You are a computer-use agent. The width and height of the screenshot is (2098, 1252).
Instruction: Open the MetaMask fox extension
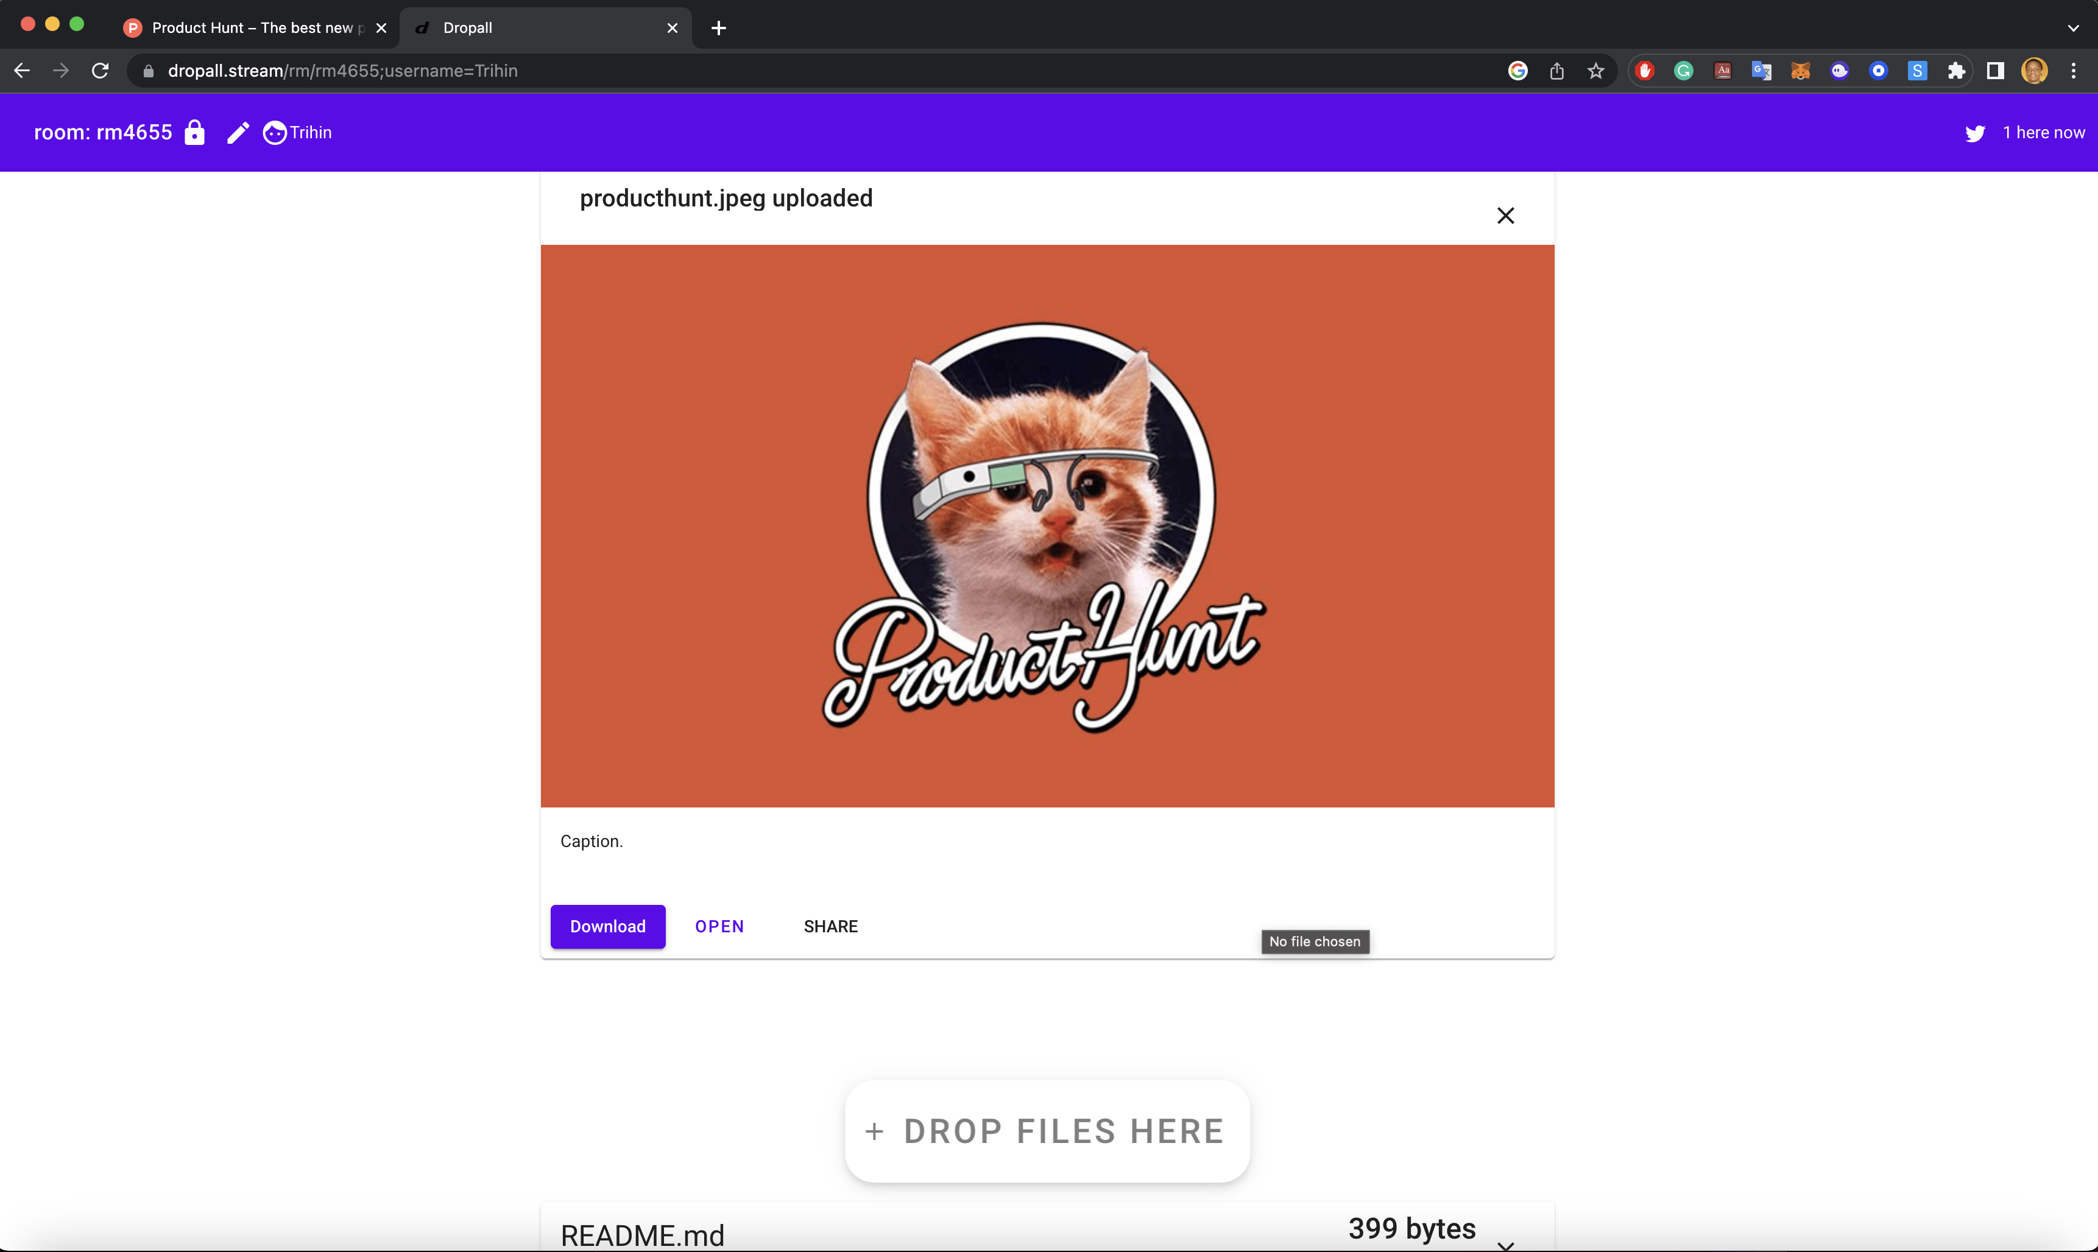click(x=1800, y=71)
